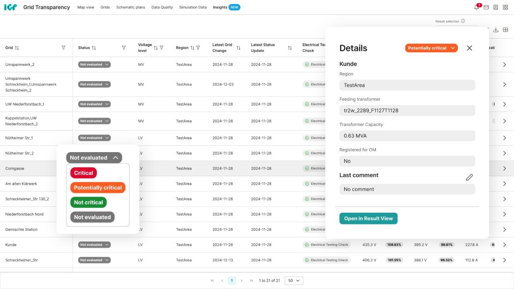514x289 pixels.
Task: Click the filter icon in Status column
Action: coord(124,48)
